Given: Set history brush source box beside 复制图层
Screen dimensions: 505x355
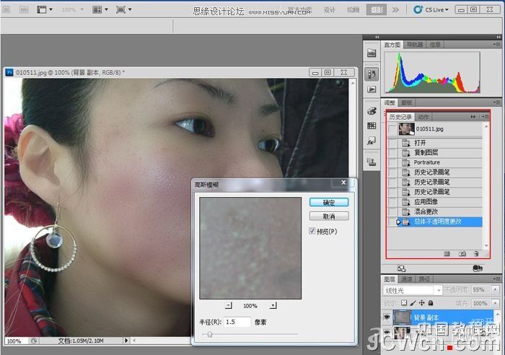Looking at the screenshot, I should tap(392, 153).
